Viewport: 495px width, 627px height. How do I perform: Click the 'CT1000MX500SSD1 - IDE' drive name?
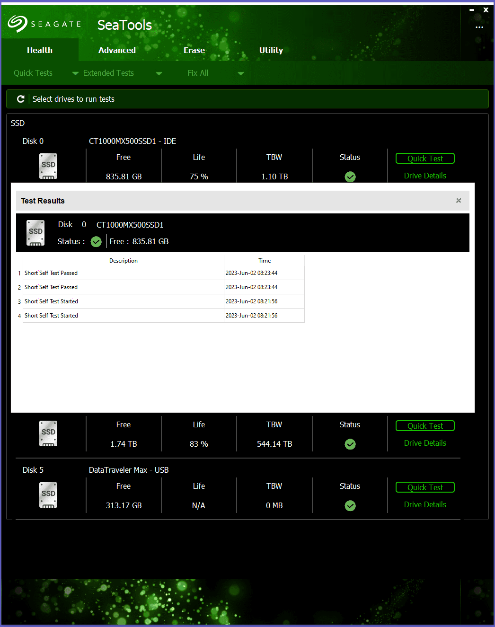[133, 141]
